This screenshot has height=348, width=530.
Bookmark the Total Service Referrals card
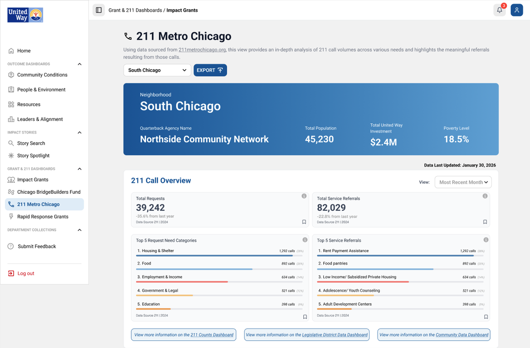(x=485, y=222)
